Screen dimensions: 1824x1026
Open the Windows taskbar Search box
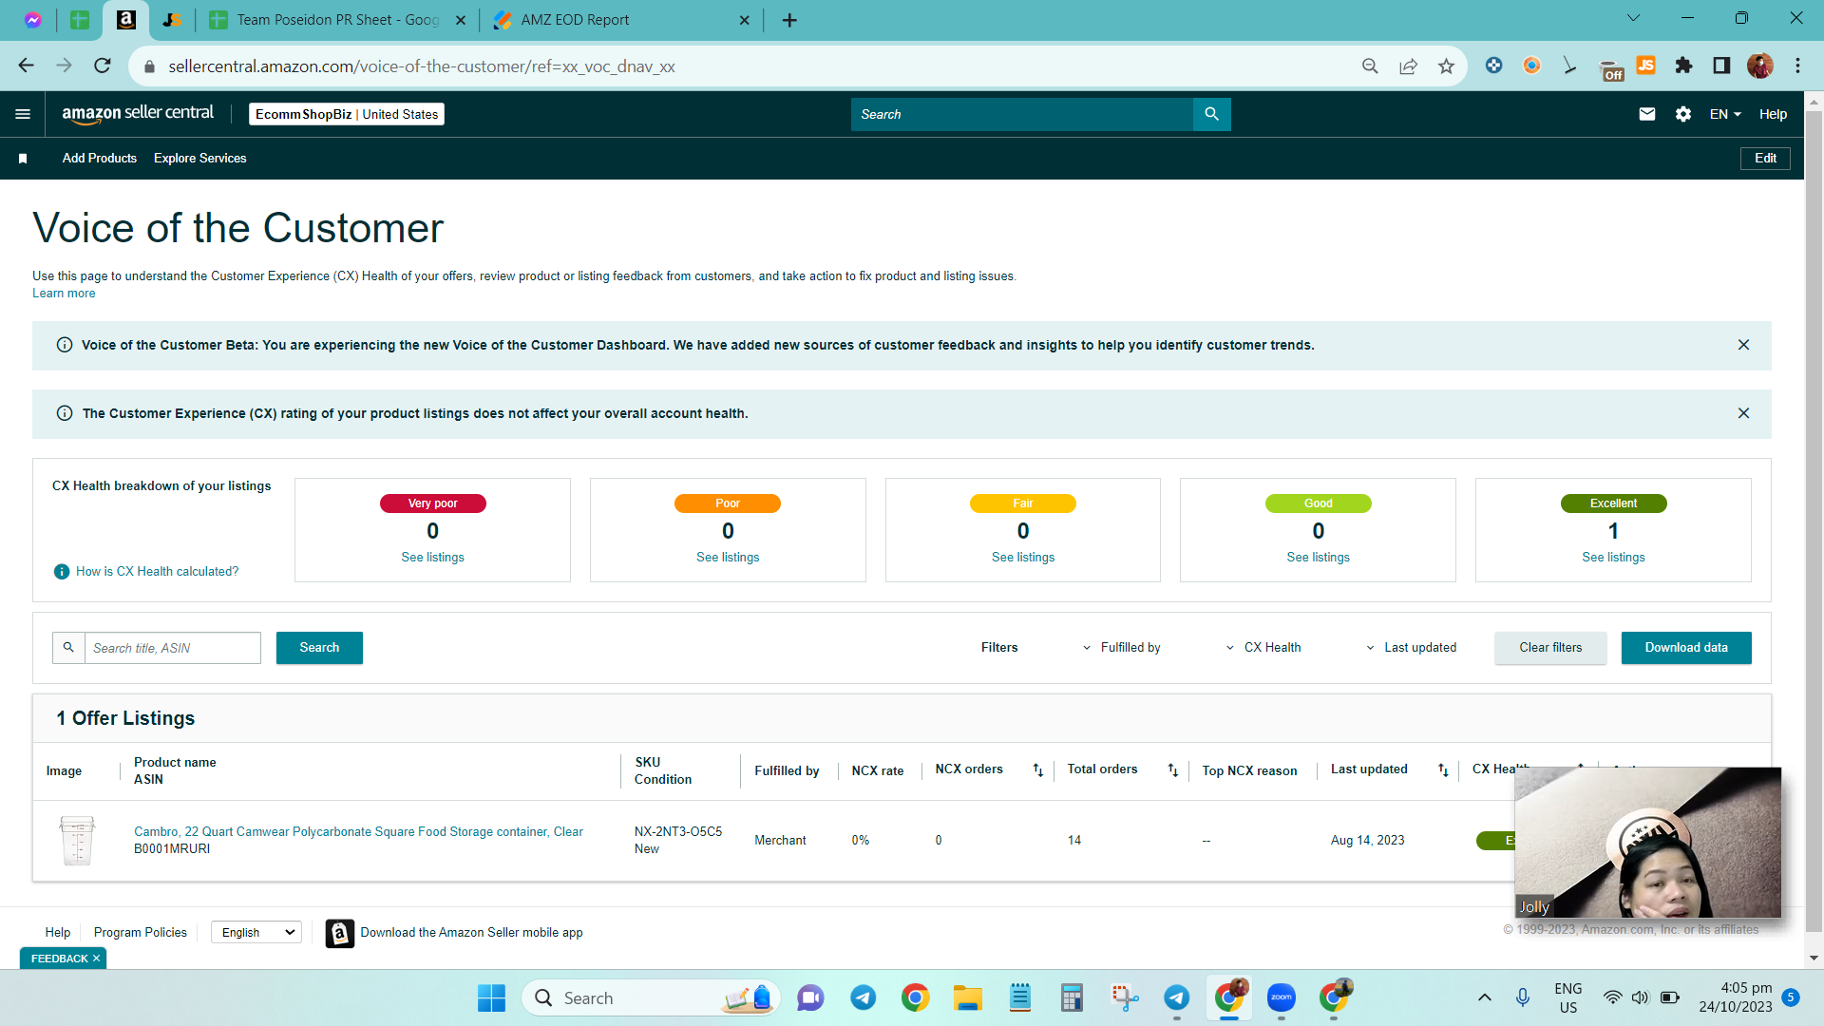651,997
